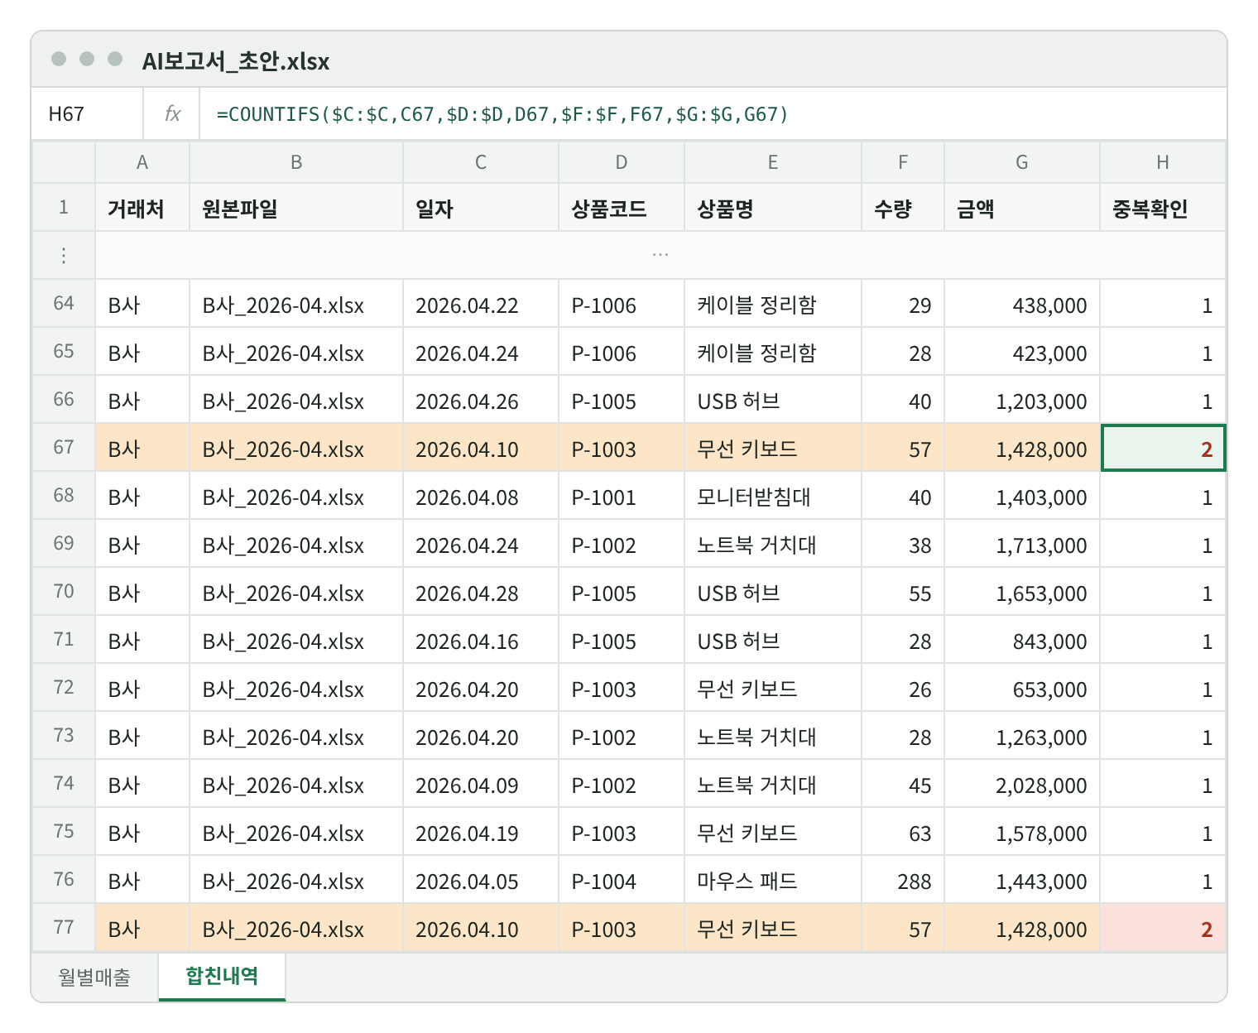Image resolution: width=1258 pixels, height=1033 pixels.
Task: Click the 일자 header cell
Action: click(x=481, y=207)
